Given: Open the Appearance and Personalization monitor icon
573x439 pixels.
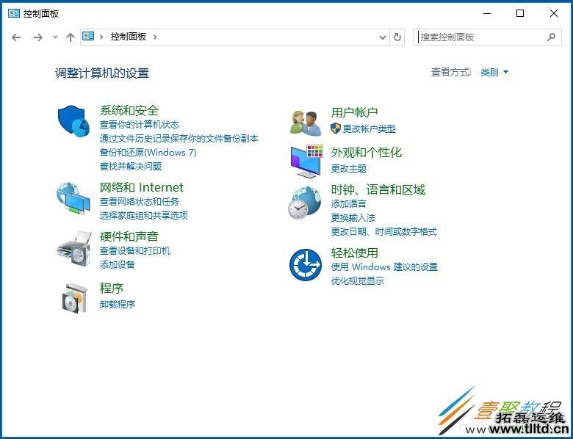Looking at the screenshot, I should (x=306, y=161).
